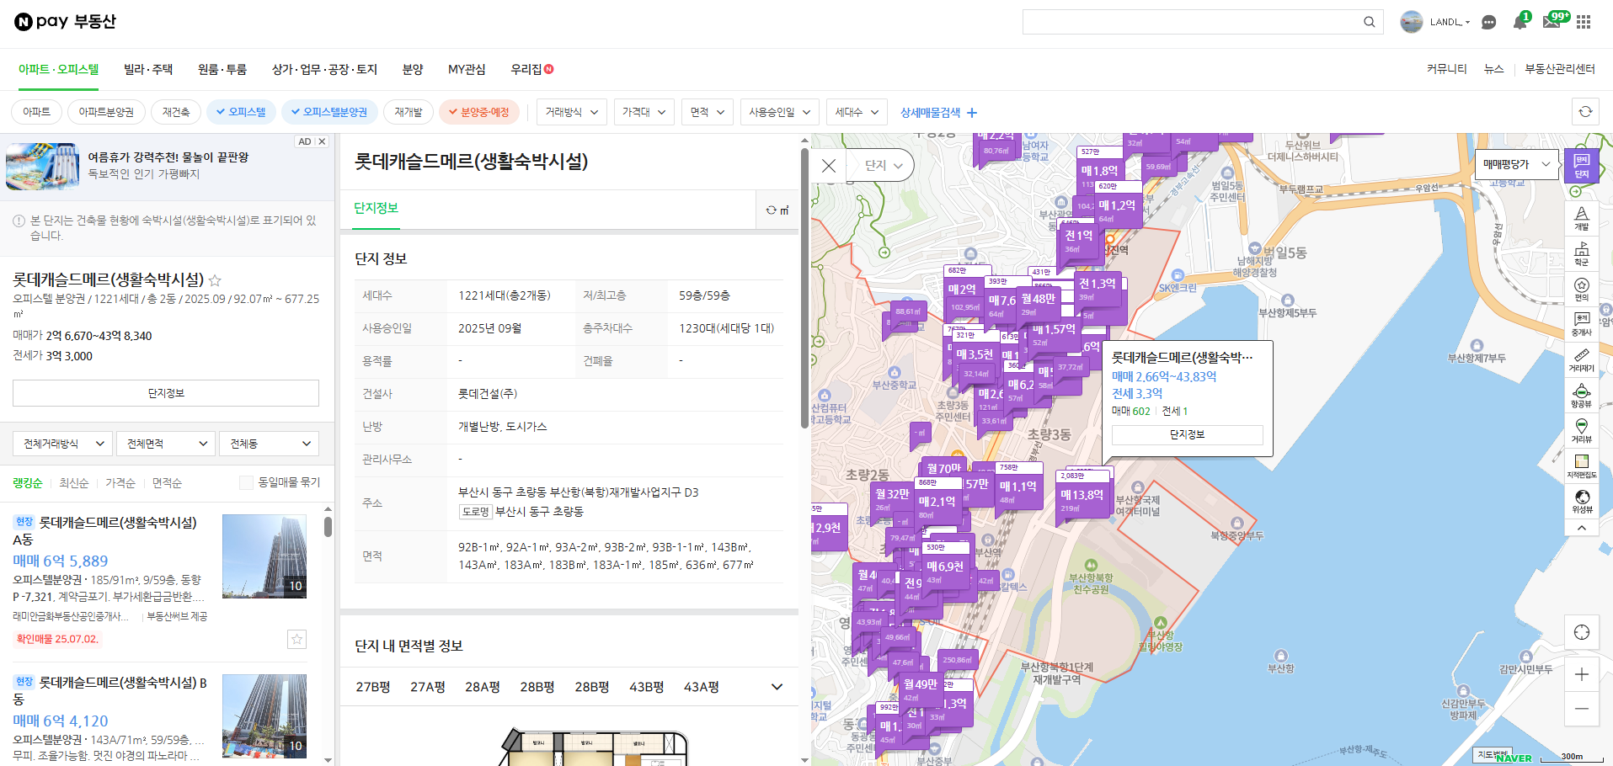1613x766 pixels.
Task: Collapse the map tools column chevron
Action: pos(1582,528)
